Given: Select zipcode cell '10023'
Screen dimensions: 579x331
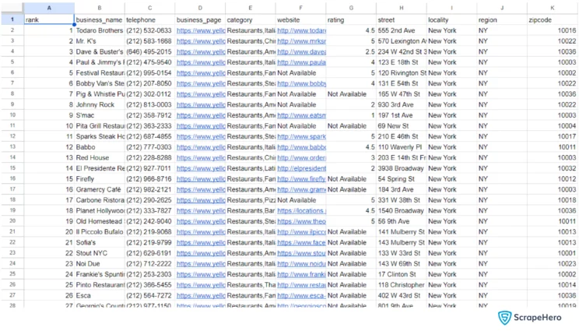Looking at the screenshot, I should pos(552,264).
